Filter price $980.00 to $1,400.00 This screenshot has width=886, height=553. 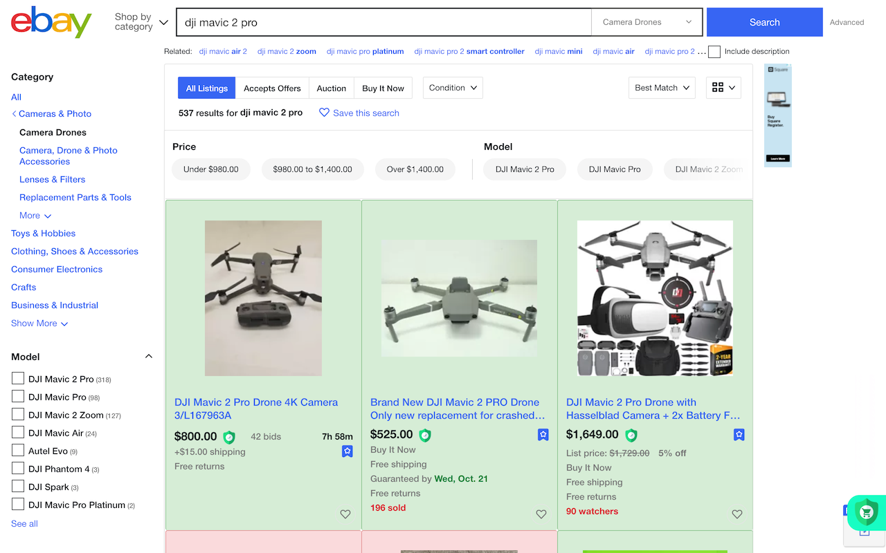(x=312, y=169)
